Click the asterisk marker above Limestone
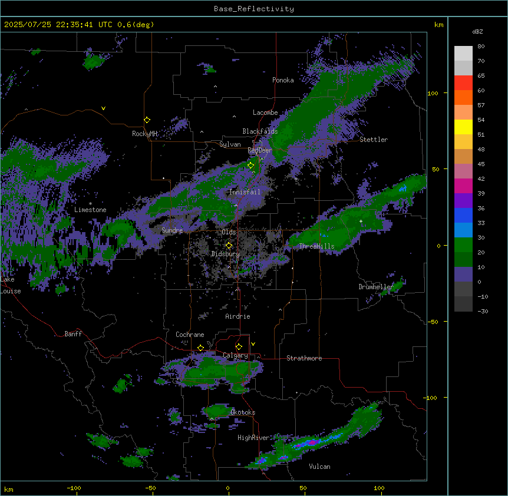Viewport: 508px width, 496px height. tap(90, 204)
